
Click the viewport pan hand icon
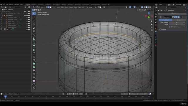(x=152, y=24)
